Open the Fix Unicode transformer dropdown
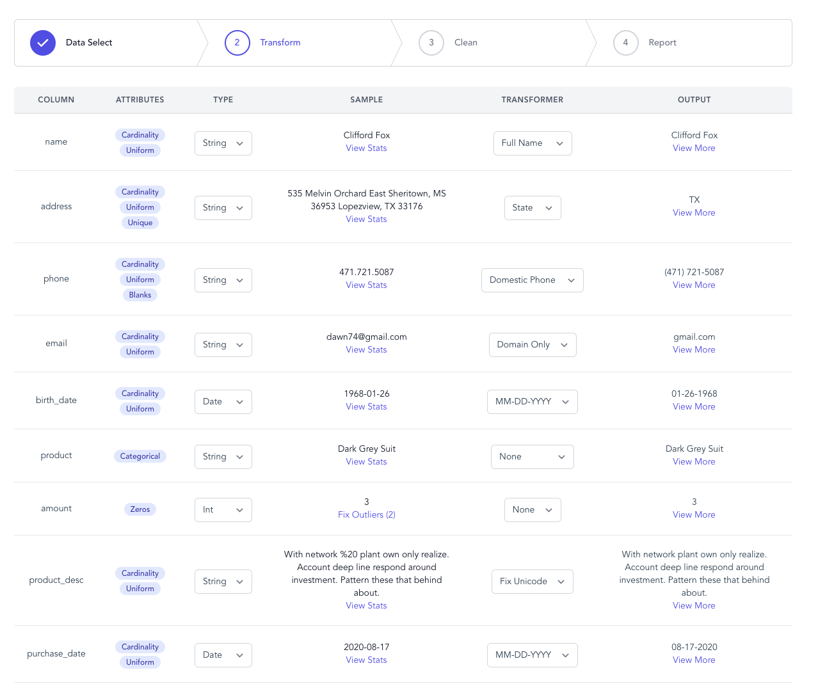The image size is (818, 684). [x=532, y=582]
